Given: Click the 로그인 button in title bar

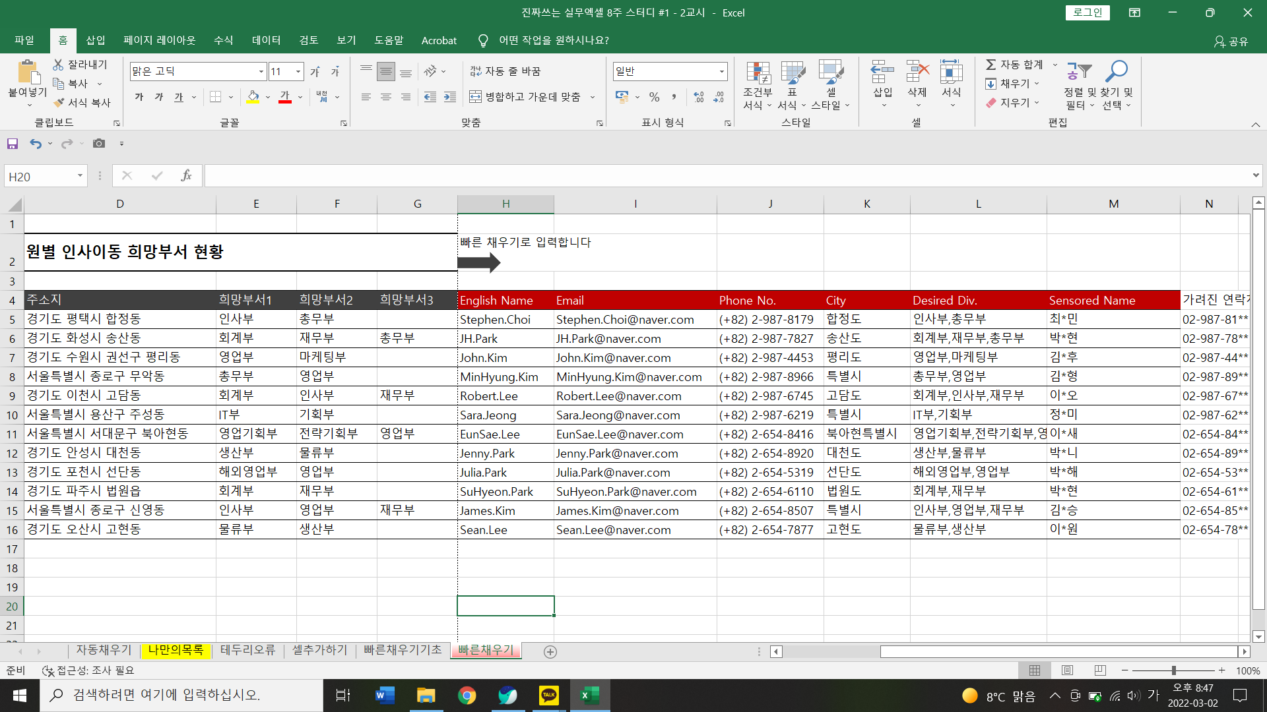Looking at the screenshot, I should [1087, 13].
